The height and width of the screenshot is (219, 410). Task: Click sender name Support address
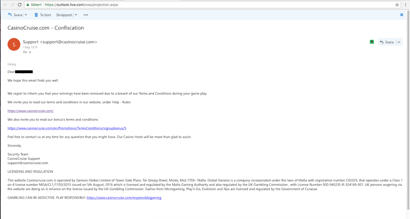(x=60, y=42)
